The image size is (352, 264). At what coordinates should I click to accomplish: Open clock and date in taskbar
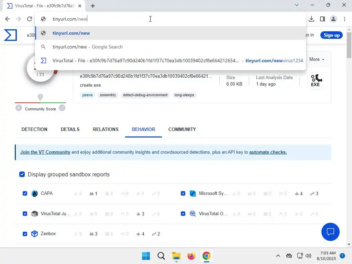coord(326,256)
